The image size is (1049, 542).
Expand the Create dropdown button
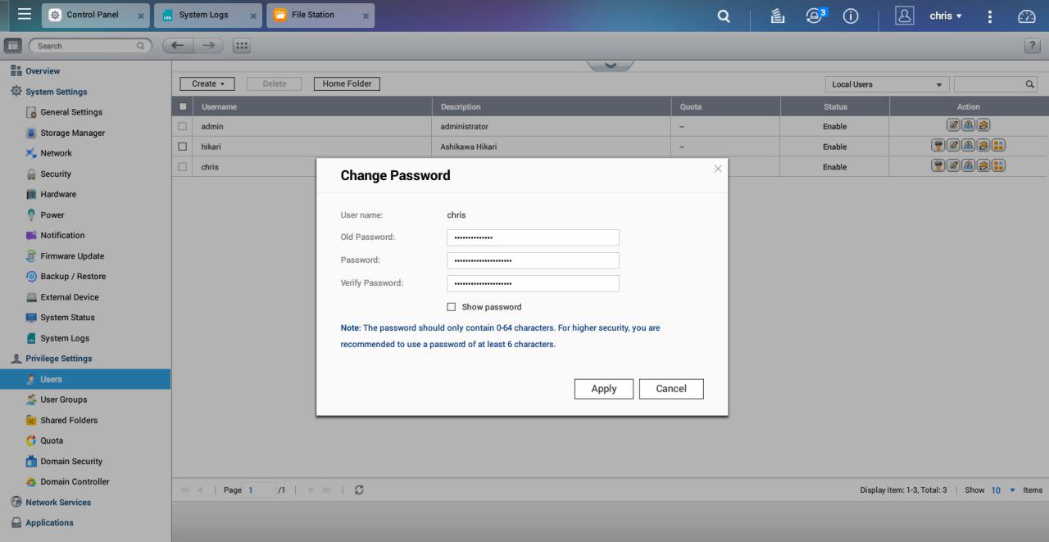207,84
